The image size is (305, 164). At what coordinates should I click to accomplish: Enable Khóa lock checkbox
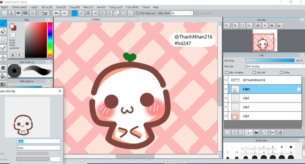click(x=281, y=72)
